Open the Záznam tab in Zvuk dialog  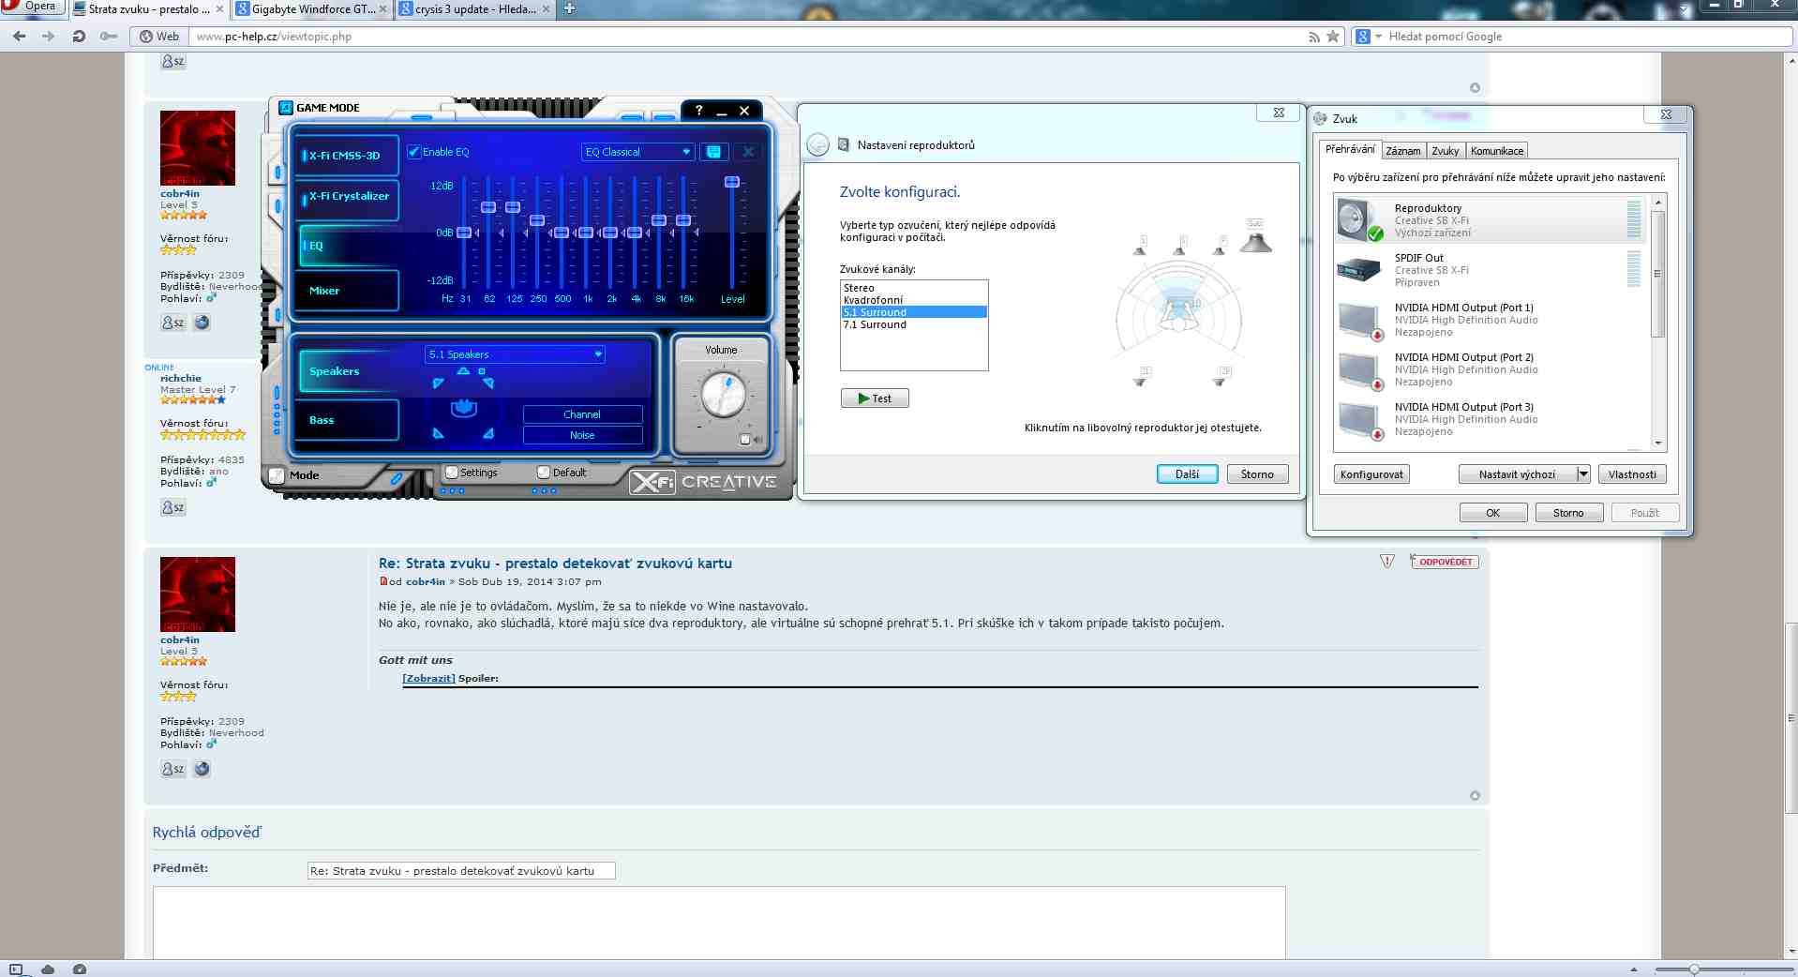1403,151
